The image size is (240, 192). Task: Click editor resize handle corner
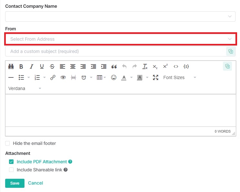(x=234, y=133)
